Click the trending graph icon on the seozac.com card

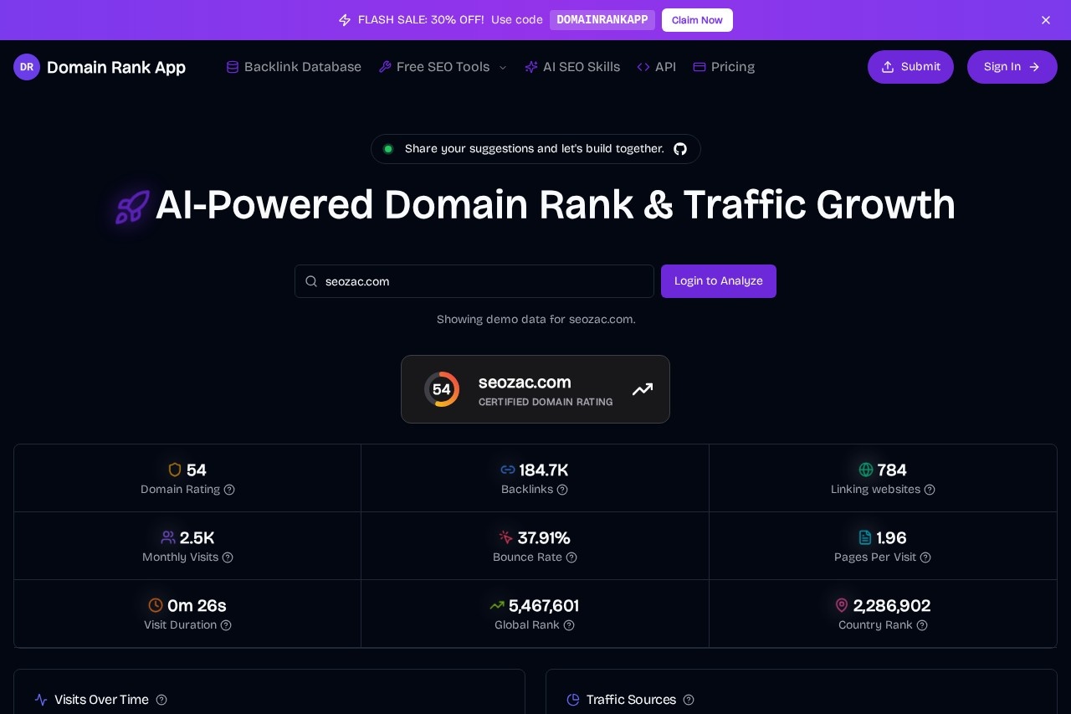(x=643, y=389)
